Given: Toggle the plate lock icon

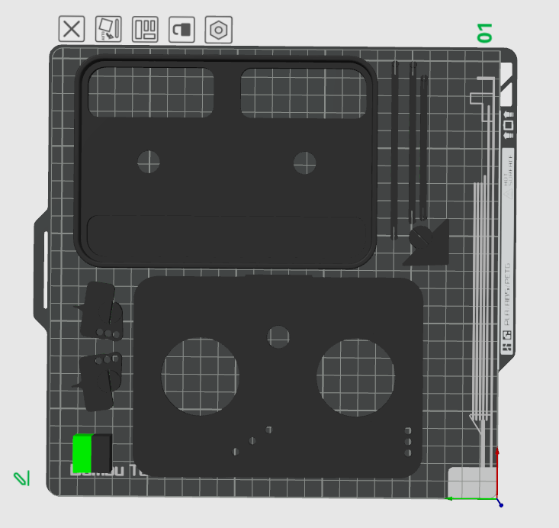Looking at the screenshot, I should [182, 30].
